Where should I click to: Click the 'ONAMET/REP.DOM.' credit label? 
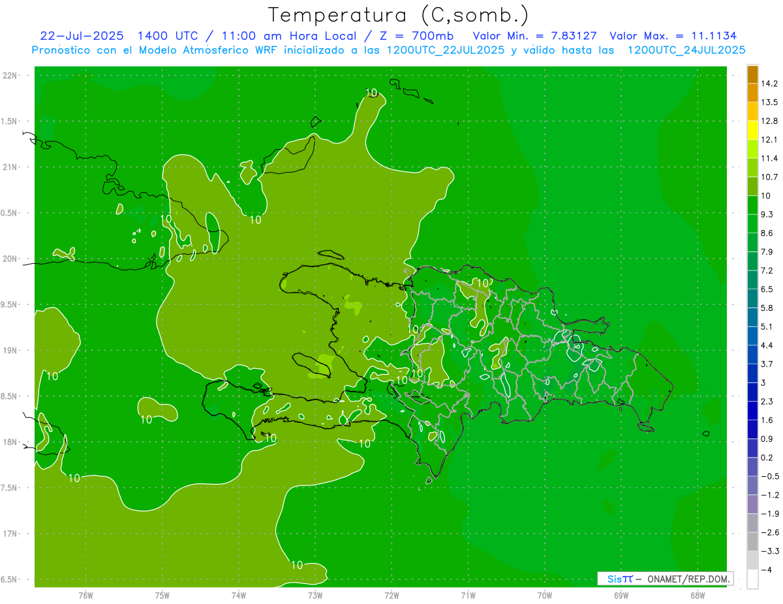pos(690,579)
